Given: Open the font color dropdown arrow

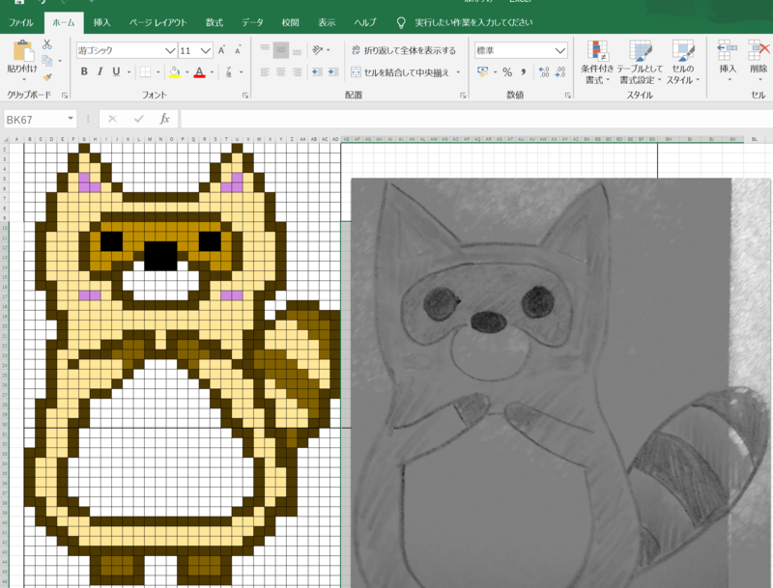Looking at the screenshot, I should 212,72.
